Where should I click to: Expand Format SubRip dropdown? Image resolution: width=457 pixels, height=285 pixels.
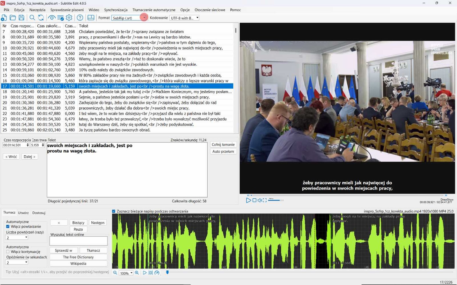tap(144, 18)
